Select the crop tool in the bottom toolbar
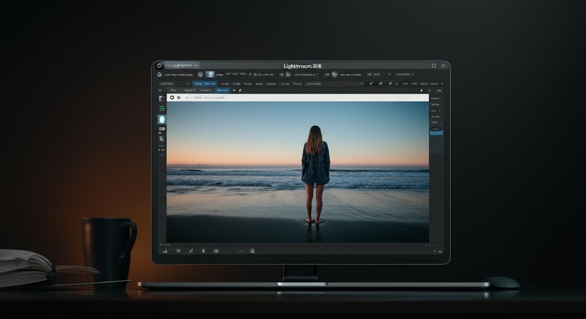586x319 pixels. click(166, 251)
